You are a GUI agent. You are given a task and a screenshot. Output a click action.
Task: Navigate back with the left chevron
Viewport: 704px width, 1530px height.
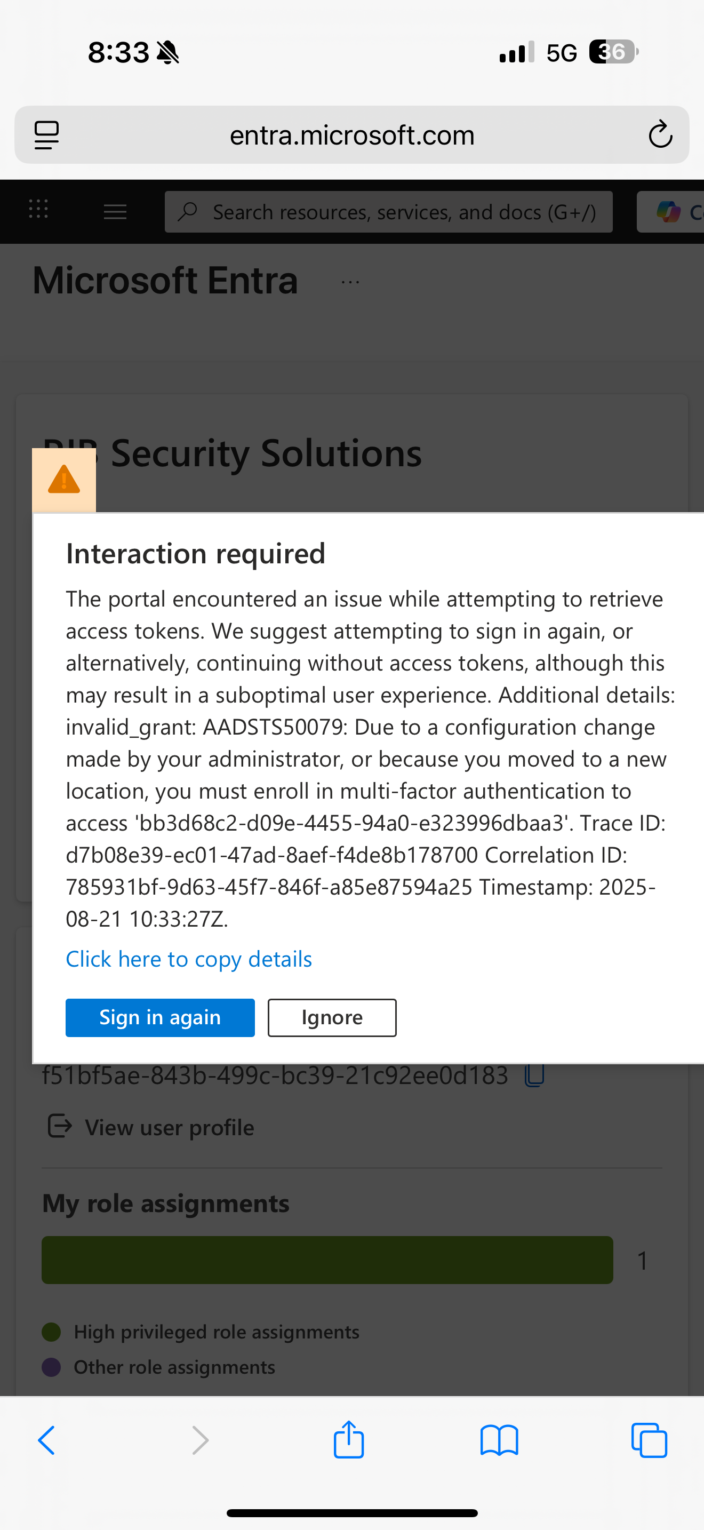pyautogui.click(x=47, y=1440)
